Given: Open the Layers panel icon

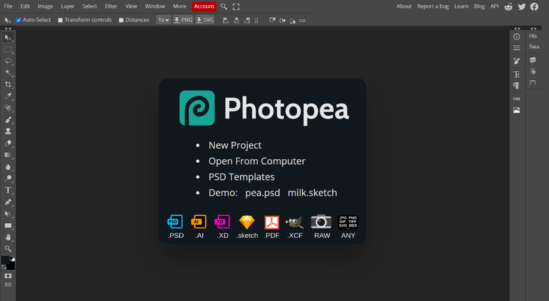Looking at the screenshot, I should (x=533, y=60).
